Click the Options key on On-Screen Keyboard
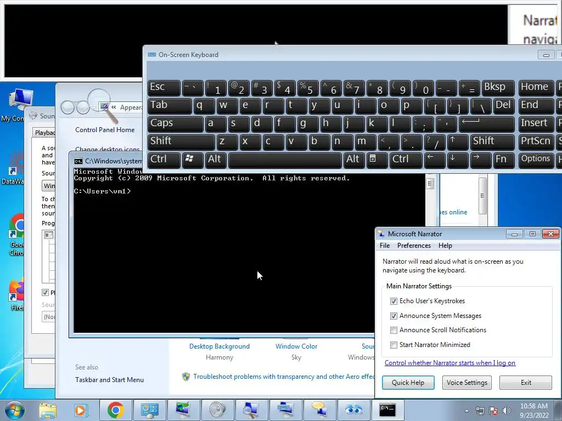 [536, 160]
